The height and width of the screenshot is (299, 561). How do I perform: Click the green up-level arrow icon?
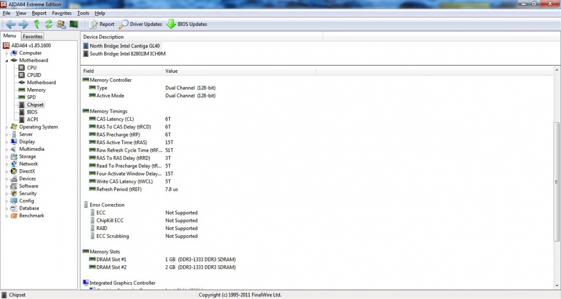point(37,25)
